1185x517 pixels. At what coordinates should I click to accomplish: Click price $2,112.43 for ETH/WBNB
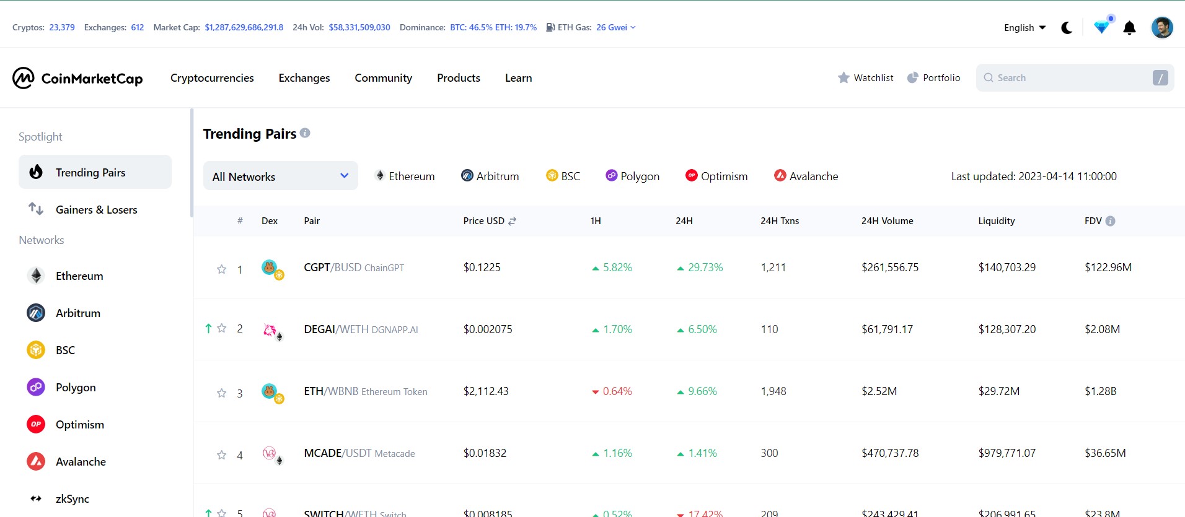point(486,391)
